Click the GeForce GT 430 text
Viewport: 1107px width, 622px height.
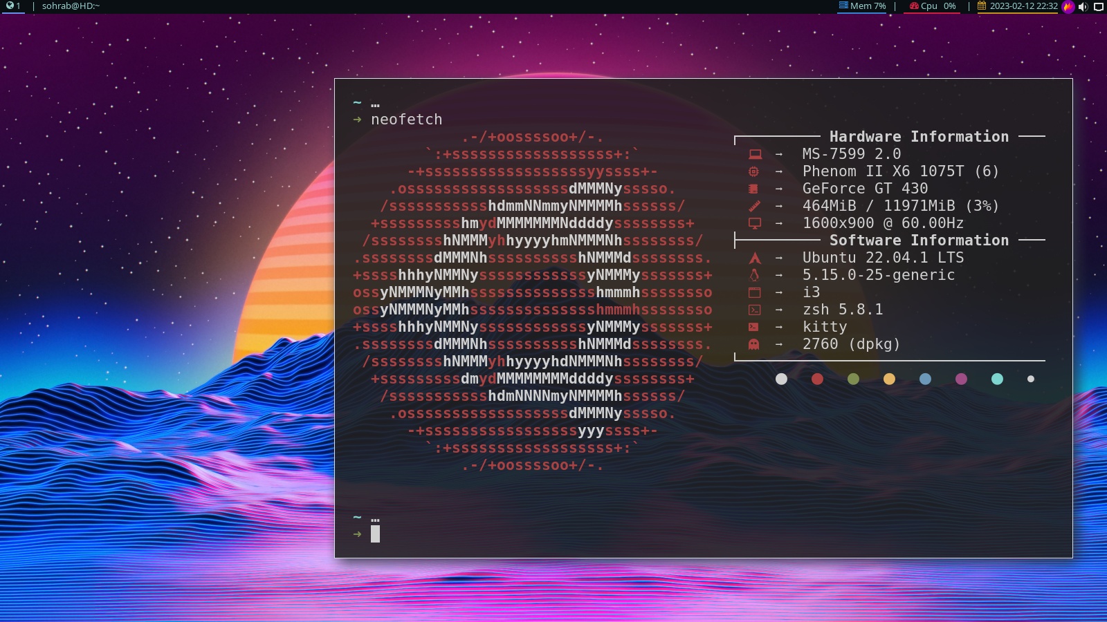pos(865,189)
